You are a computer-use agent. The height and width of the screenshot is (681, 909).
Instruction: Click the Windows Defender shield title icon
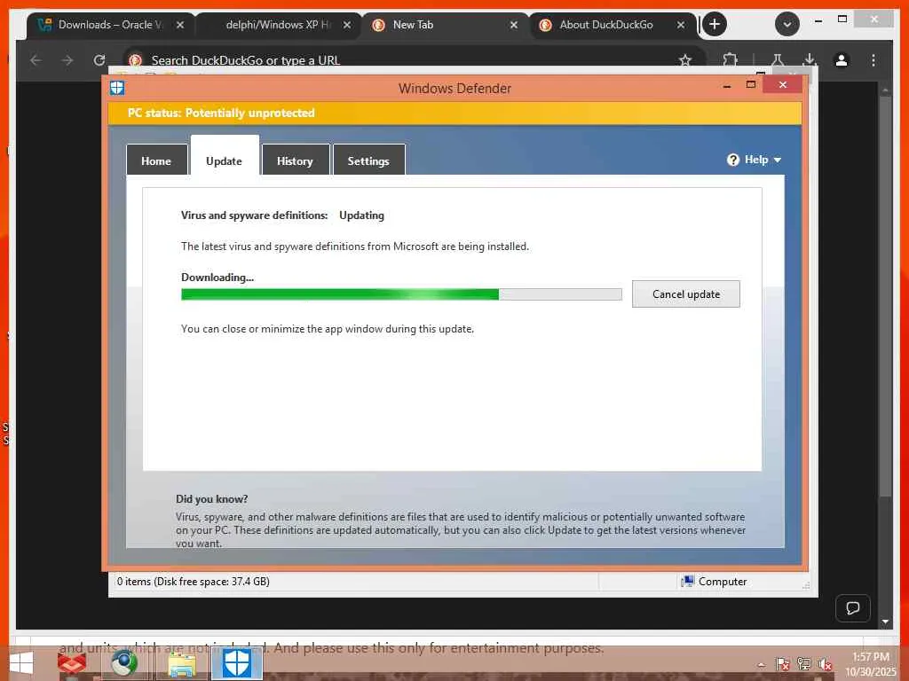click(x=117, y=88)
